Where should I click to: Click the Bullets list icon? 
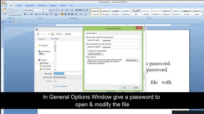point(62,10)
